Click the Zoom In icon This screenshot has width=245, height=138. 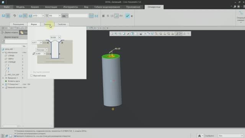[116, 34]
